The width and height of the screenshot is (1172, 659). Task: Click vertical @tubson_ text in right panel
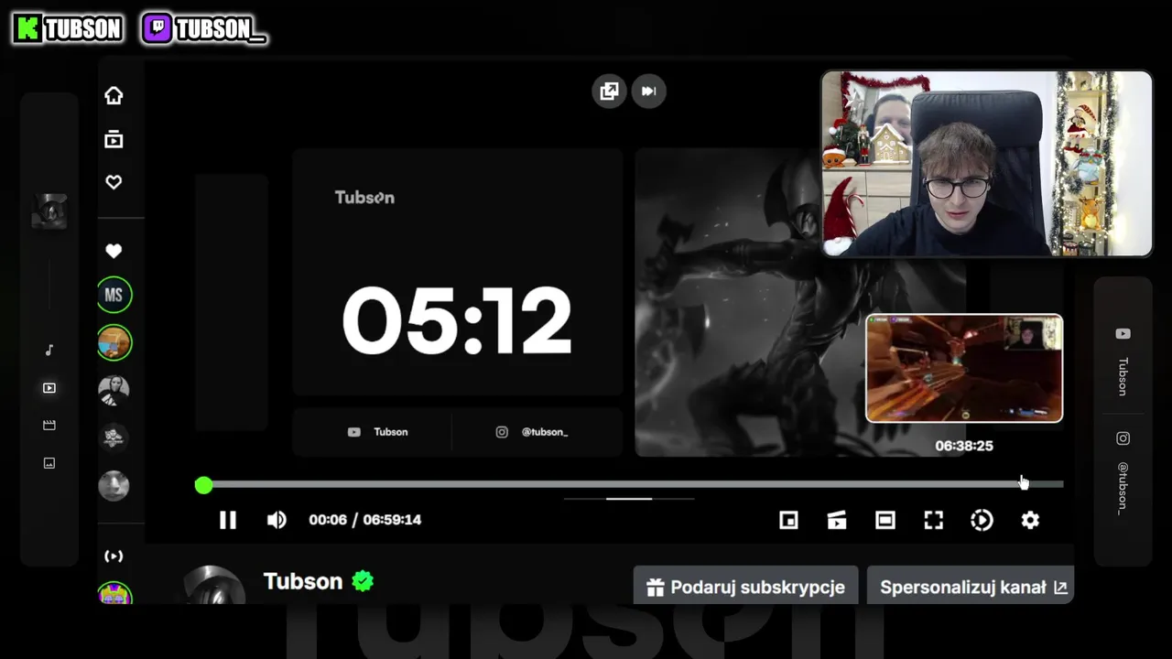[x=1123, y=488]
